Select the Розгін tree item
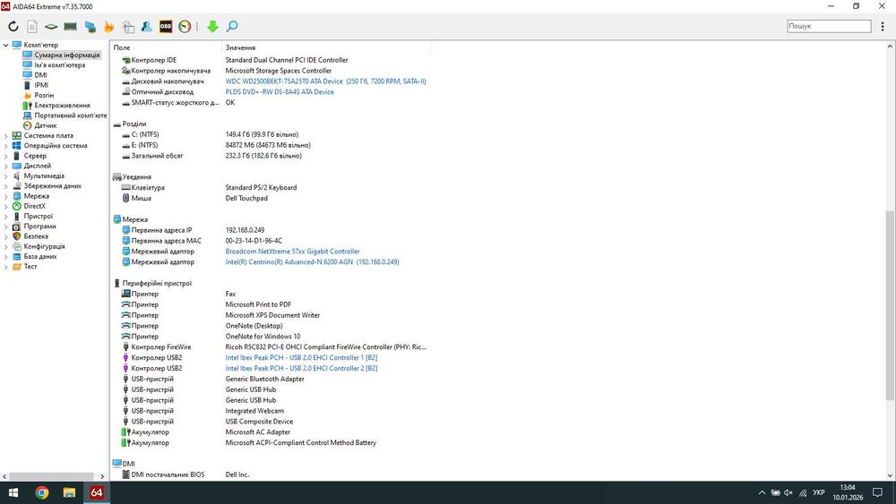Viewport: 896px width, 504px height. (x=44, y=95)
